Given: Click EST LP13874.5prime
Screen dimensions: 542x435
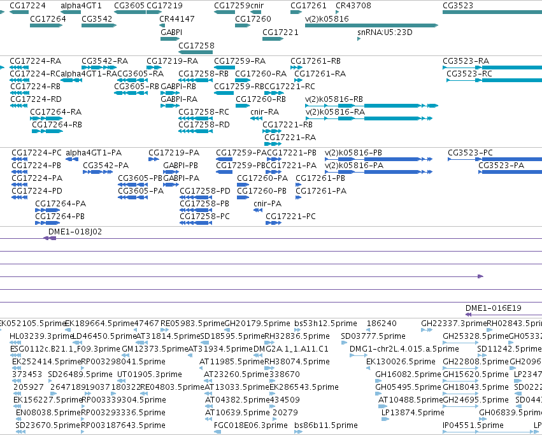Looking at the screenshot, I should [x=413, y=413].
